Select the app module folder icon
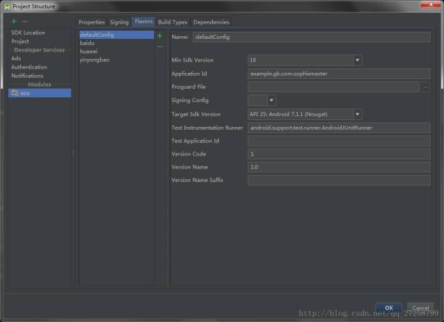 coord(15,93)
